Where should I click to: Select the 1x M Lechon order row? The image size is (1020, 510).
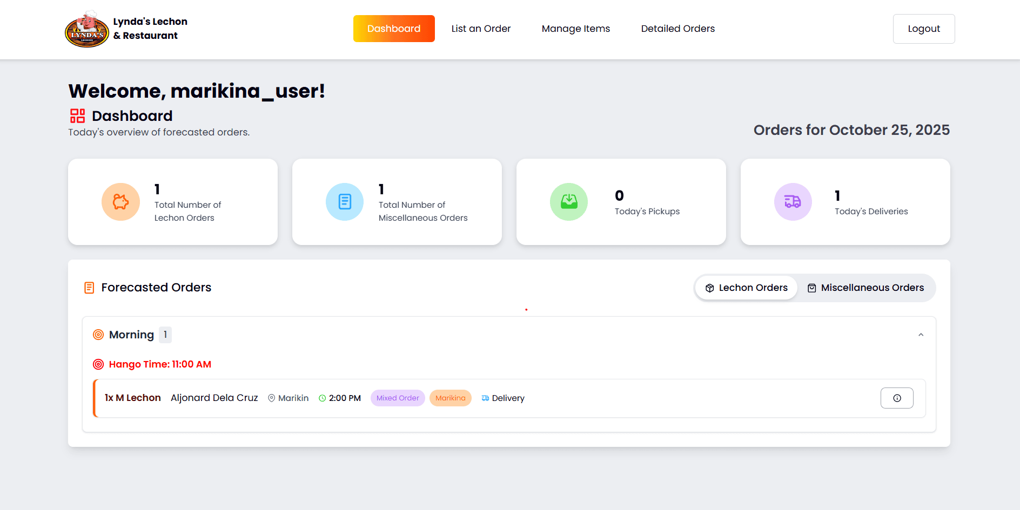coord(594,398)
